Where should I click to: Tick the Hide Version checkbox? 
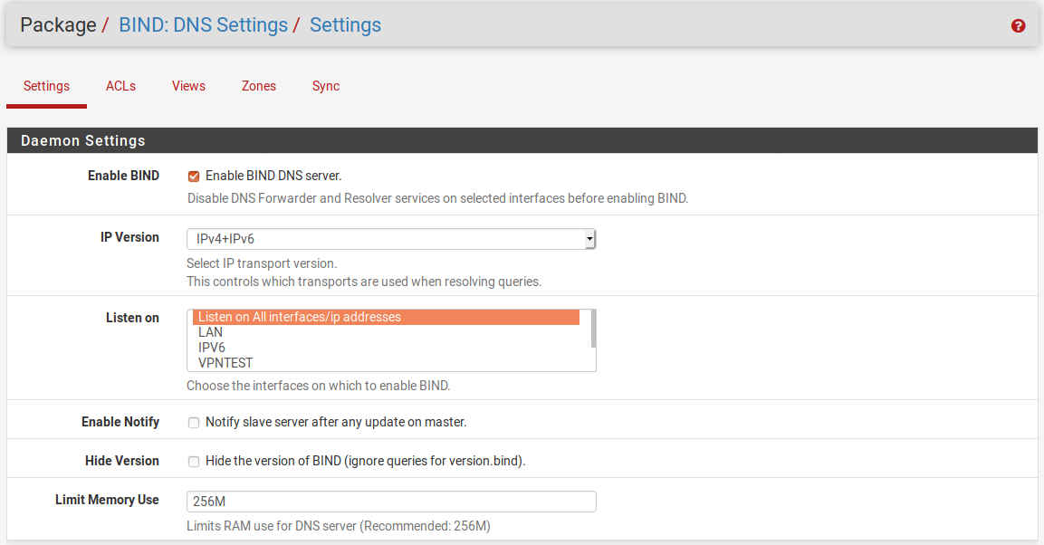[x=194, y=462]
